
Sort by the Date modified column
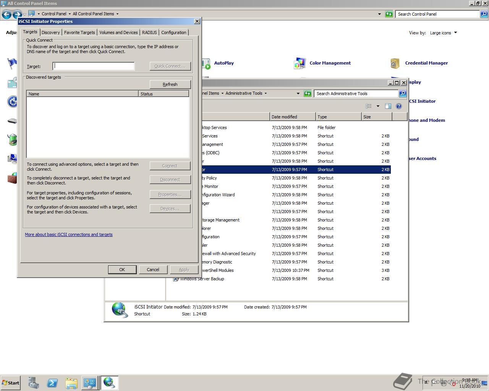click(x=293, y=117)
